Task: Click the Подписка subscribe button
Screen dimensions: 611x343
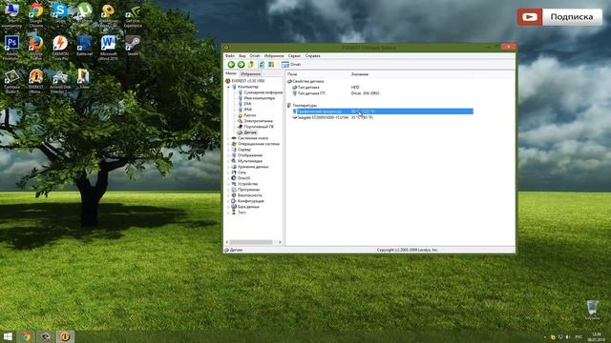Action: coord(559,17)
